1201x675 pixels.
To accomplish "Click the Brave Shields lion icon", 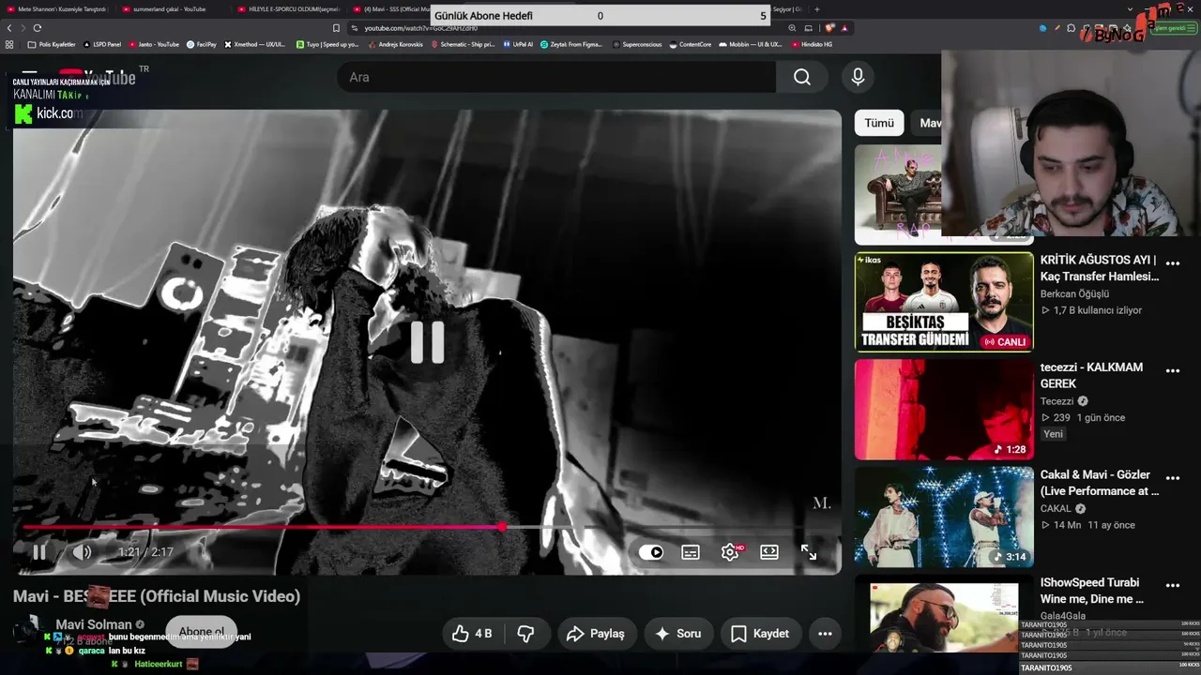I will (x=829, y=28).
